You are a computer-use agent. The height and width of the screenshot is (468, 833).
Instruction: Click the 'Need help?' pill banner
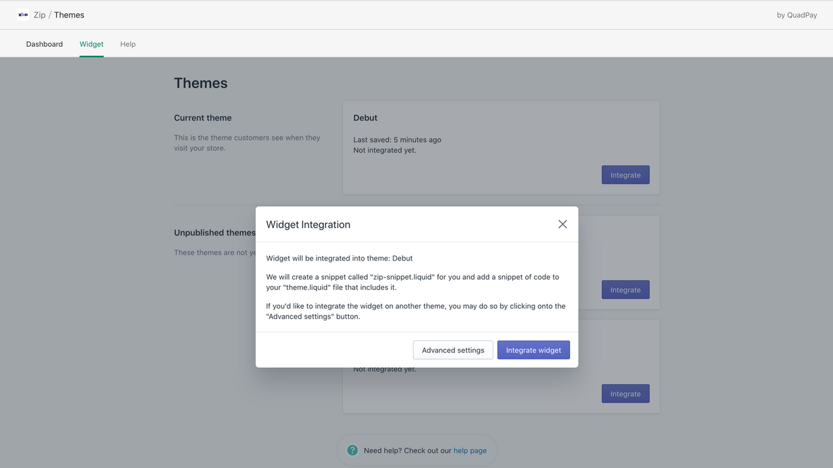pyautogui.click(x=416, y=450)
